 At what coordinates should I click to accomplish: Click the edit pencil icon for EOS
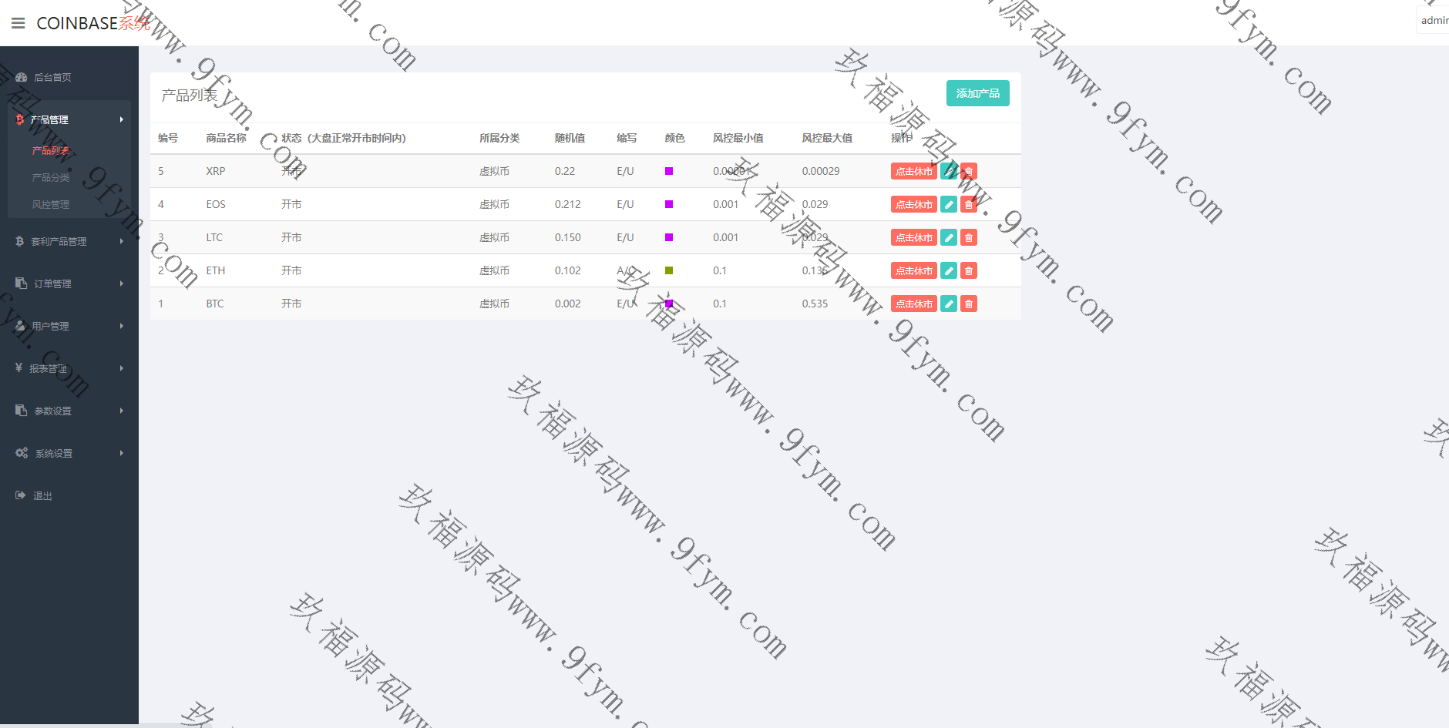pyautogui.click(x=949, y=204)
